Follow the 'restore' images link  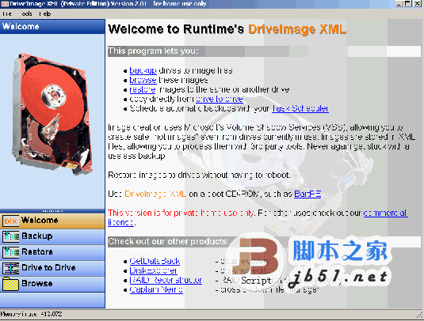click(143, 89)
